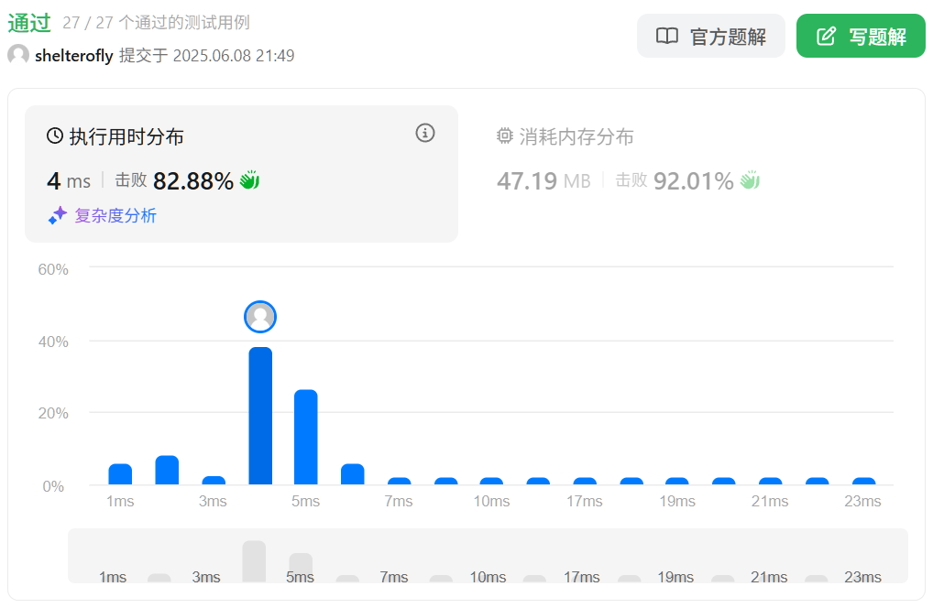Click the 5ms gray bar in range slider
Viewport: 933px width, 608px height.
301,568
